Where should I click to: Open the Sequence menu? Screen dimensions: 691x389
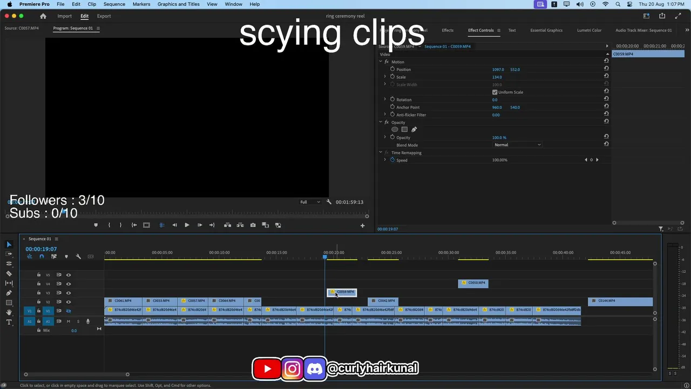pyautogui.click(x=114, y=4)
